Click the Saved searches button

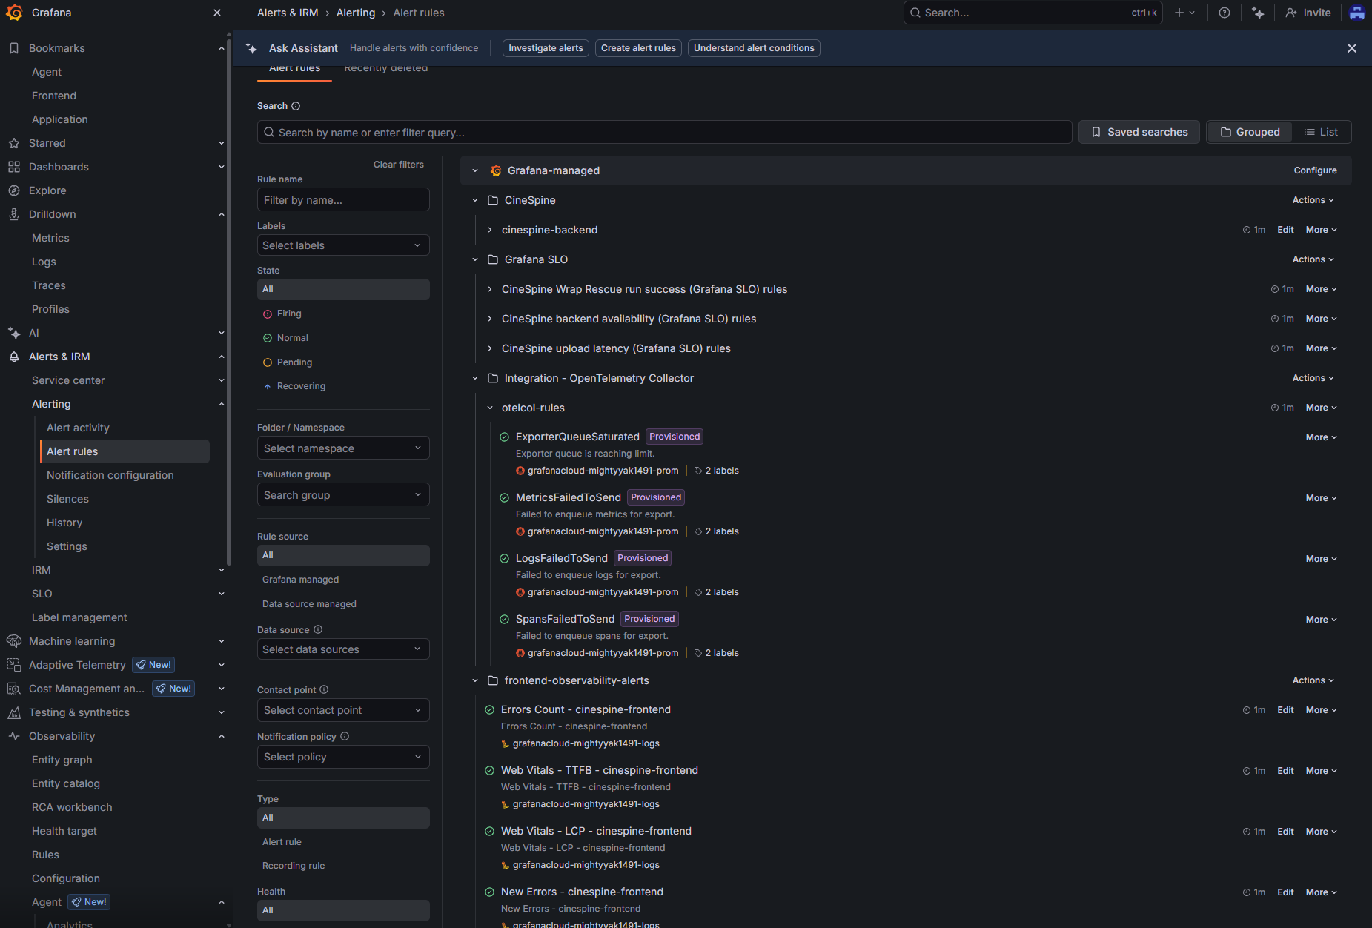click(1139, 132)
